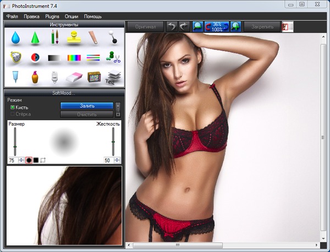
Task: Select the Кисть brush mode
Action: (13, 107)
